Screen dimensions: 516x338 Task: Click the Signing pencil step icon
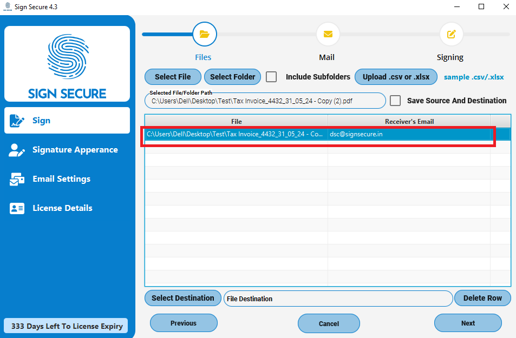451,34
